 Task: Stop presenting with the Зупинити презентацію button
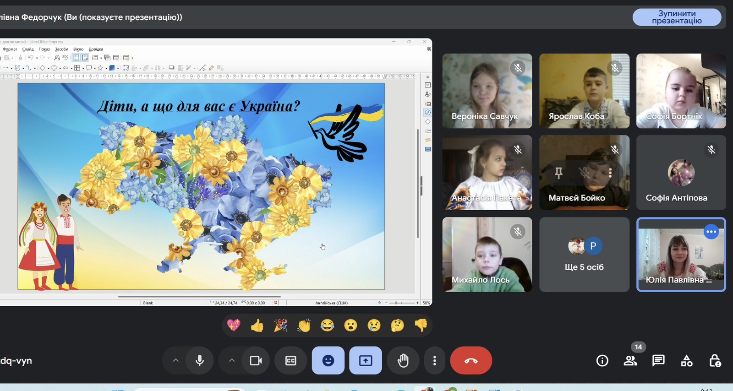pyautogui.click(x=677, y=17)
